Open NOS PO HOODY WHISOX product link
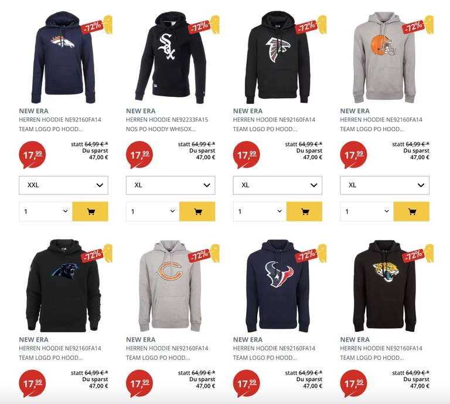This screenshot has height=404, width=450. coord(161,129)
